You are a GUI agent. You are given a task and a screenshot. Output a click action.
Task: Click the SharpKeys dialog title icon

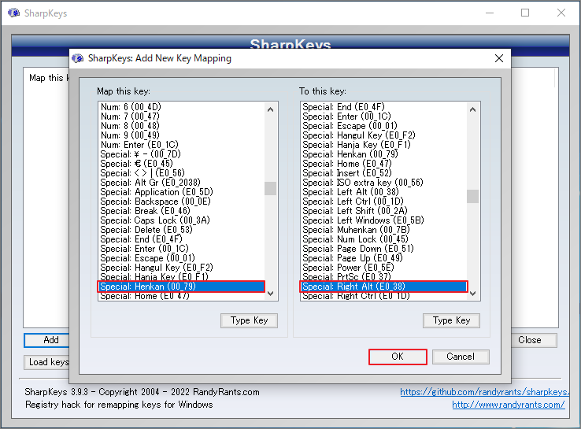click(x=77, y=58)
